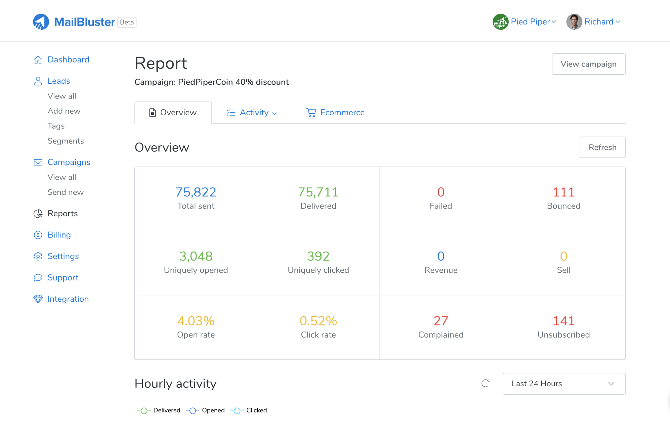Open the Leads section link
The width and height of the screenshot is (670, 423).
tap(59, 81)
